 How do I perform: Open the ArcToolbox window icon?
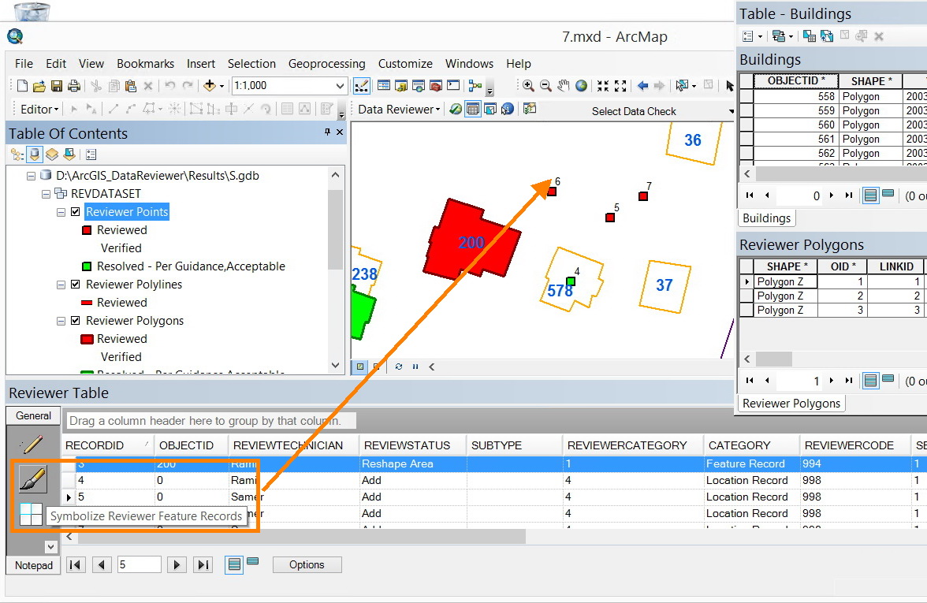436,86
